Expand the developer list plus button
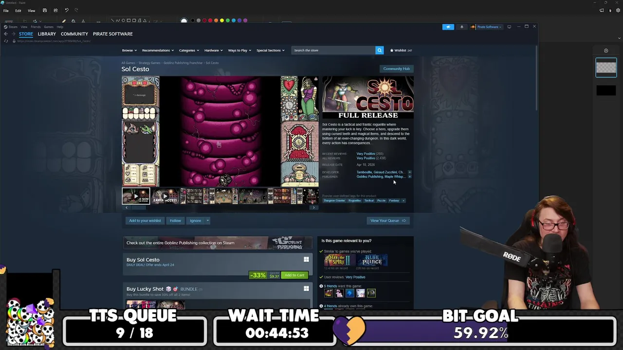The image size is (623, 350). pos(409,172)
